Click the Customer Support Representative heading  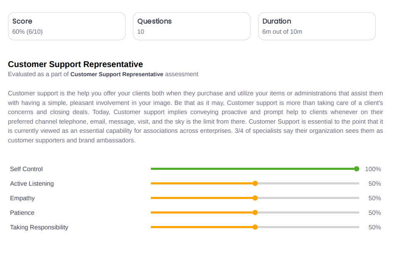click(75, 64)
